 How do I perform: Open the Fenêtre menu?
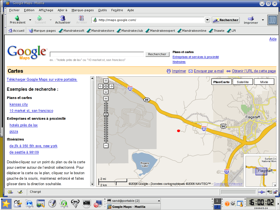point(117,10)
